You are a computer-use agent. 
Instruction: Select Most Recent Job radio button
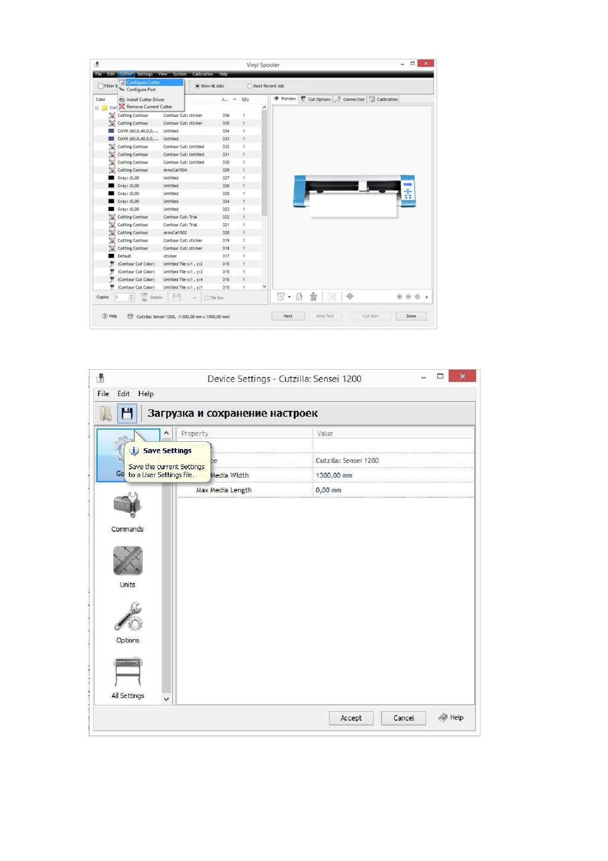(250, 86)
